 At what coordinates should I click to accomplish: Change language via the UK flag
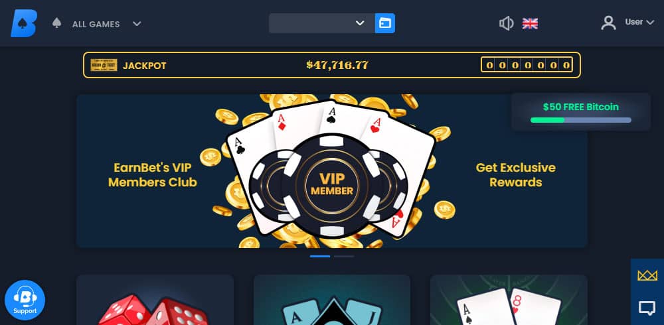tap(530, 23)
